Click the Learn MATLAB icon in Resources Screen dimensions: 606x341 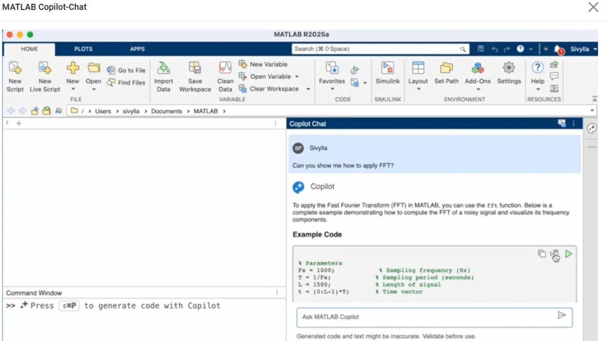click(x=554, y=88)
